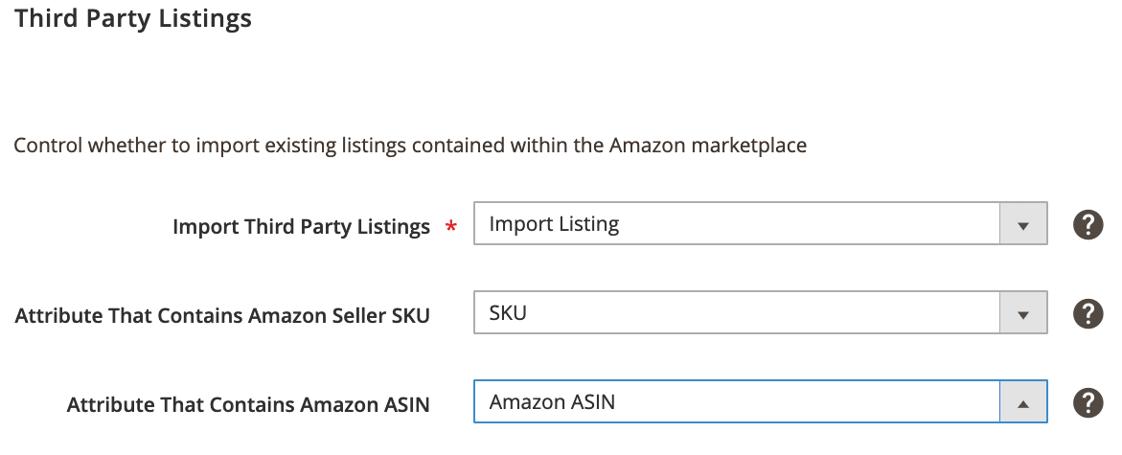The width and height of the screenshot is (1122, 455).
Task: Click the 'Amazon ASIN' selected value text
Action: (552, 402)
